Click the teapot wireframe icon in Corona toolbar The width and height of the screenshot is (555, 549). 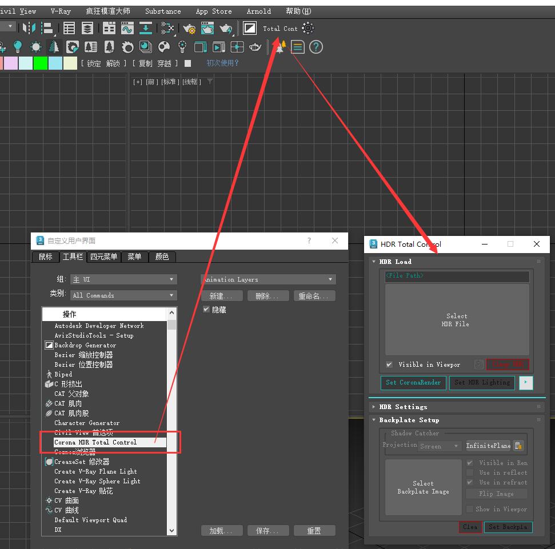point(255,47)
